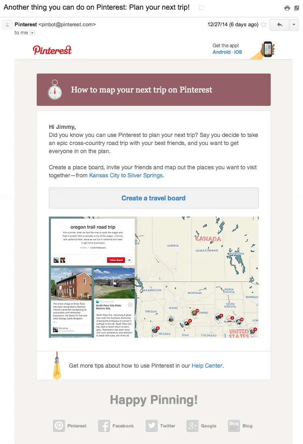Visit the Help Center link
This screenshot has width=303, height=444.
[207, 366]
